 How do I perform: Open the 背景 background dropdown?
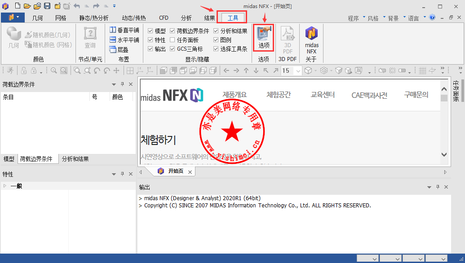[x=396, y=18]
